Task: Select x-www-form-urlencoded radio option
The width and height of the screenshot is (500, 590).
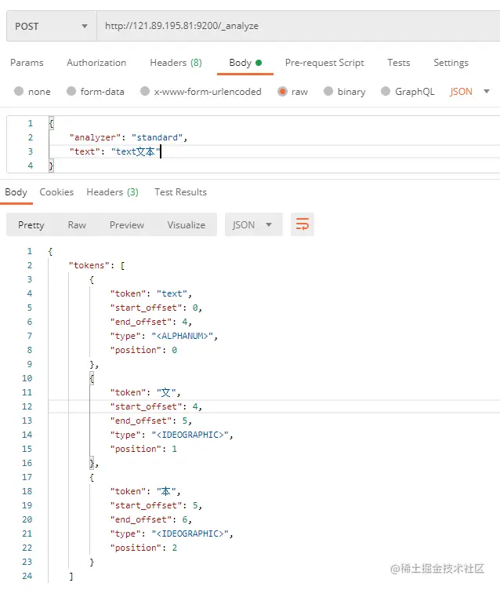Action: (x=145, y=91)
